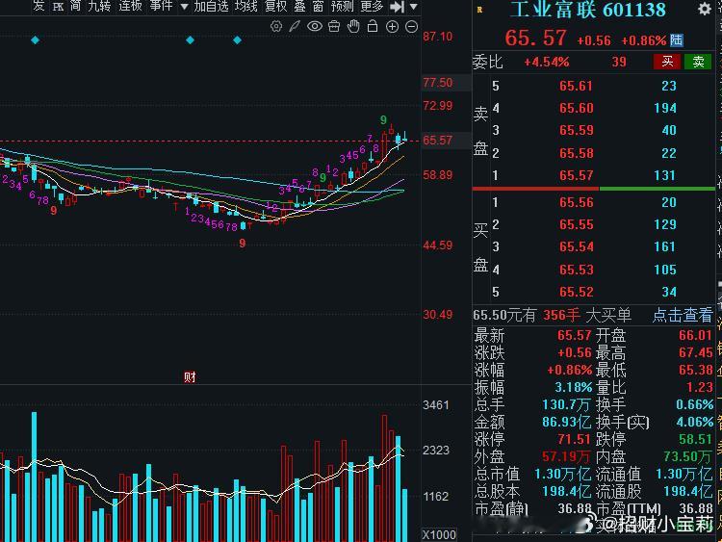
Task: Click the jump-to-end arrow icon
Action: (397, 7)
